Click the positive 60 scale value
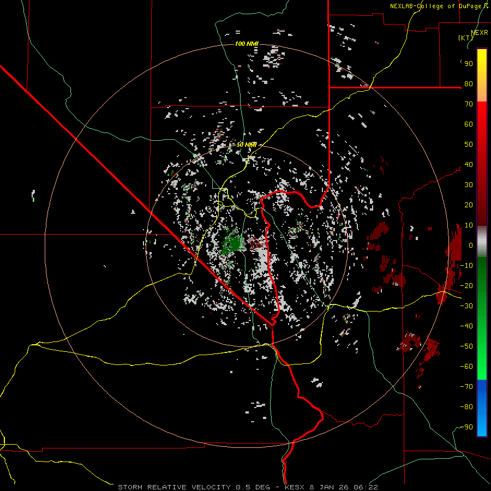 [469, 124]
